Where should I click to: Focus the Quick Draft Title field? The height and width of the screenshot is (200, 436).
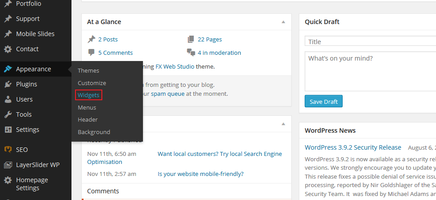pos(370,41)
